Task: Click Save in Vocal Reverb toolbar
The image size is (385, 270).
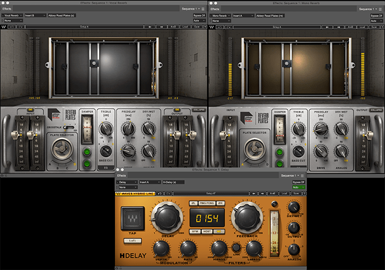Action: (197, 27)
